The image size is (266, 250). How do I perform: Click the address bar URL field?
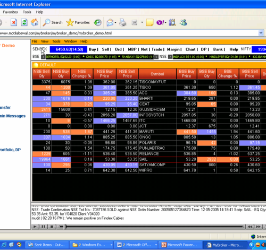(129, 33)
